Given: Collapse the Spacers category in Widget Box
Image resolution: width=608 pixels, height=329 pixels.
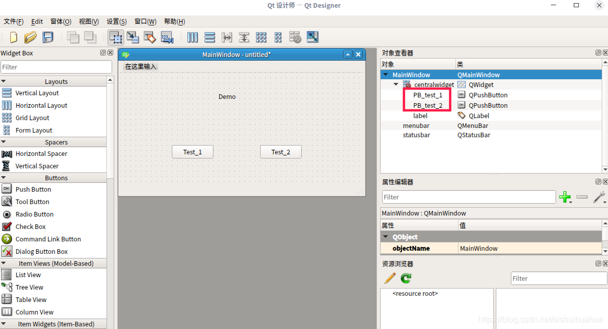Looking at the screenshot, I should pyautogui.click(x=4, y=142).
